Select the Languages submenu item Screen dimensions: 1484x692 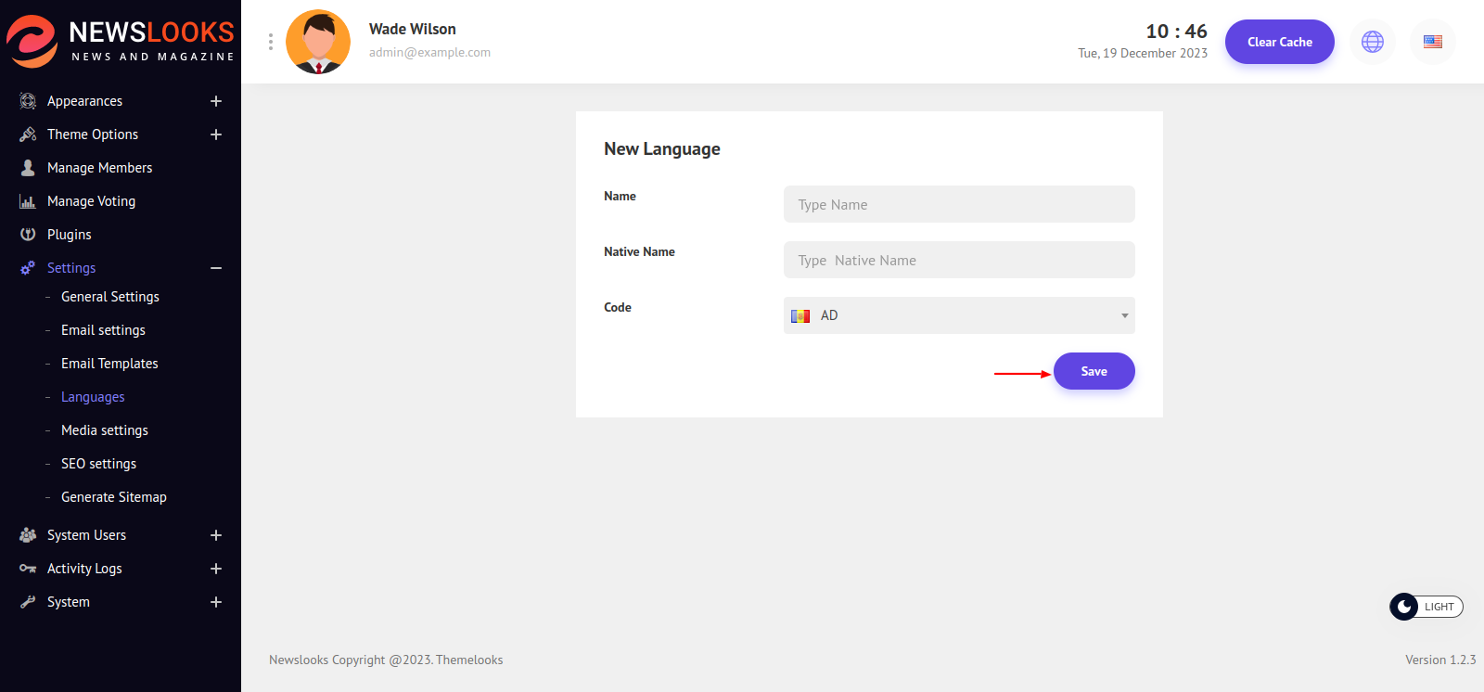click(x=93, y=397)
